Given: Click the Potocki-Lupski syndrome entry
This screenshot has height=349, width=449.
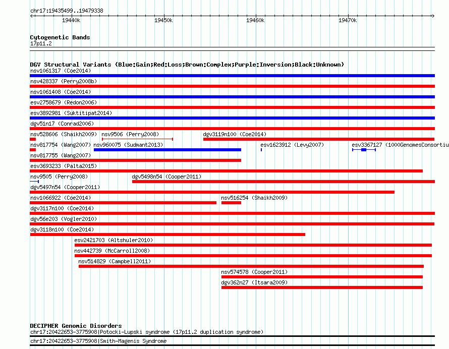Looking at the screenshot, I should coord(147,332).
